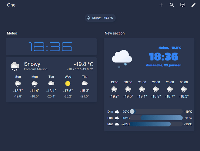Click the Neige, -19.8°C label
Viewport: 200px width, 151px height.
pos(170,48)
